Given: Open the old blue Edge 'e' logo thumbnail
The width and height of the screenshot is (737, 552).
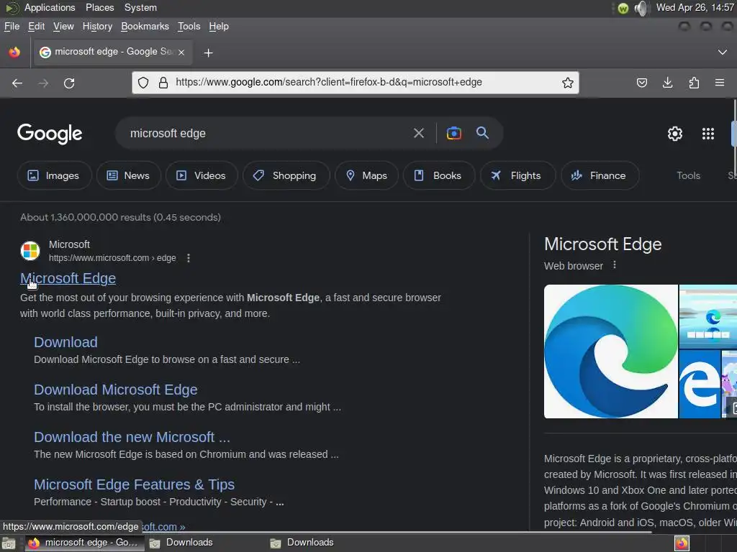Looking at the screenshot, I should tap(700, 384).
